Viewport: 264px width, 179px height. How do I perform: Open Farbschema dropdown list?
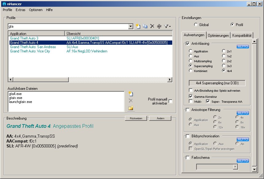[x=235, y=167]
